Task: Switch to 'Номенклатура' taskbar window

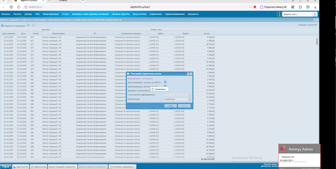Action: pos(38,167)
